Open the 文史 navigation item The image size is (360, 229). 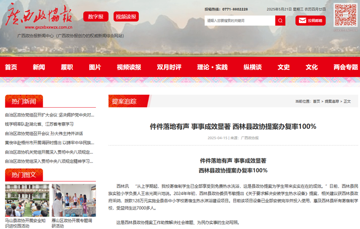pos(284,67)
